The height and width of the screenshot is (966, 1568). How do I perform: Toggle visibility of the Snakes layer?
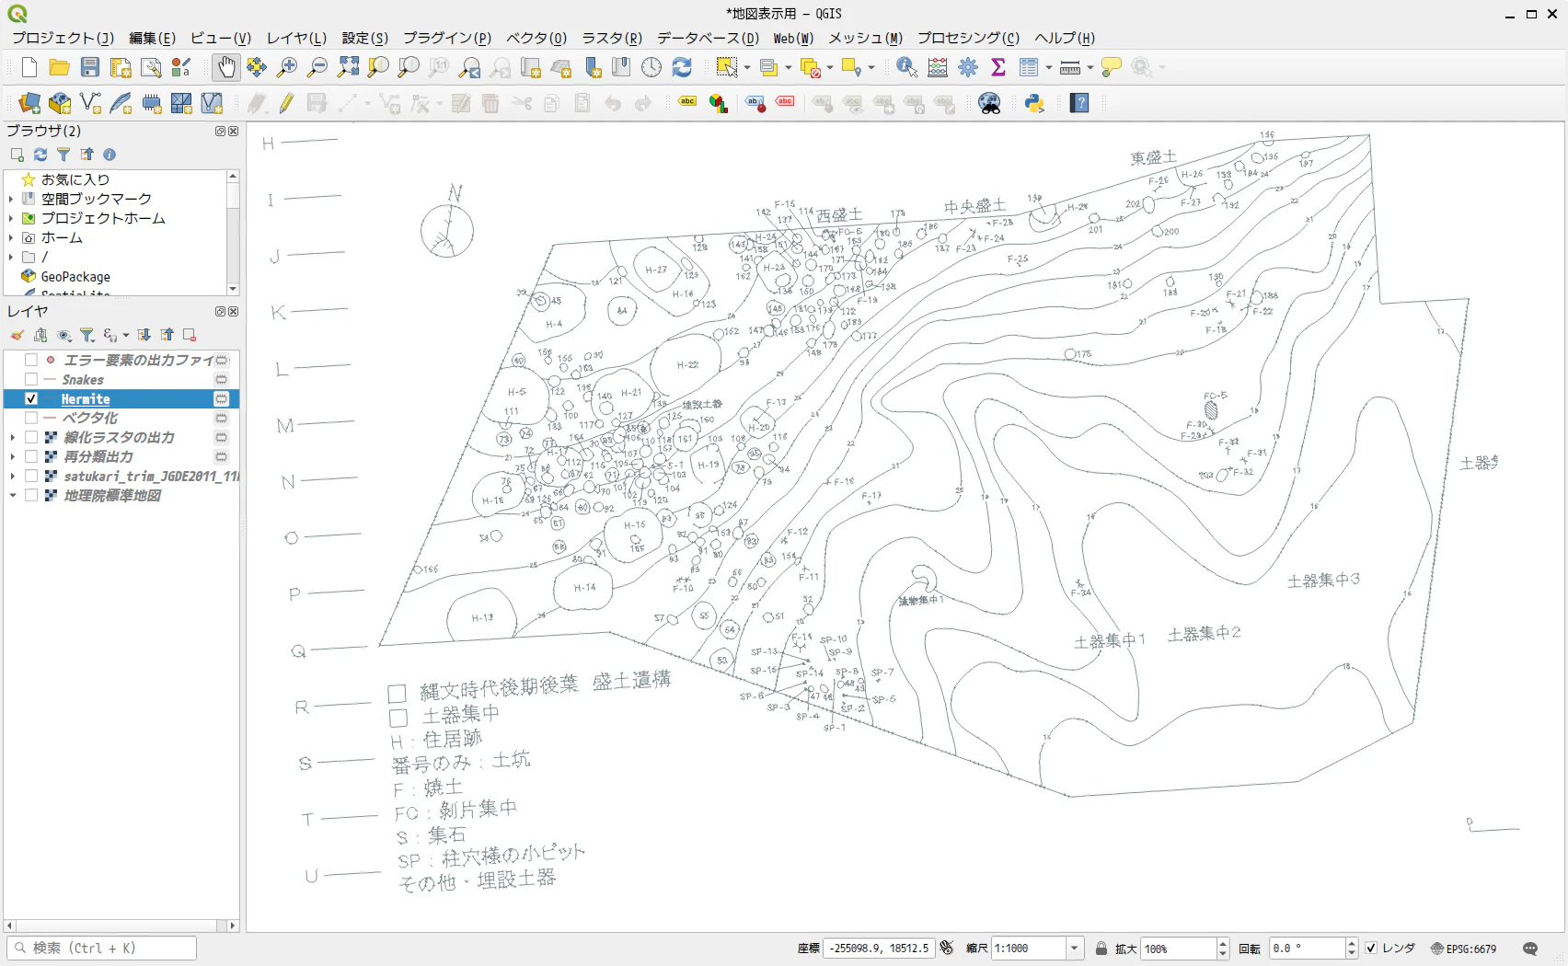(x=31, y=379)
